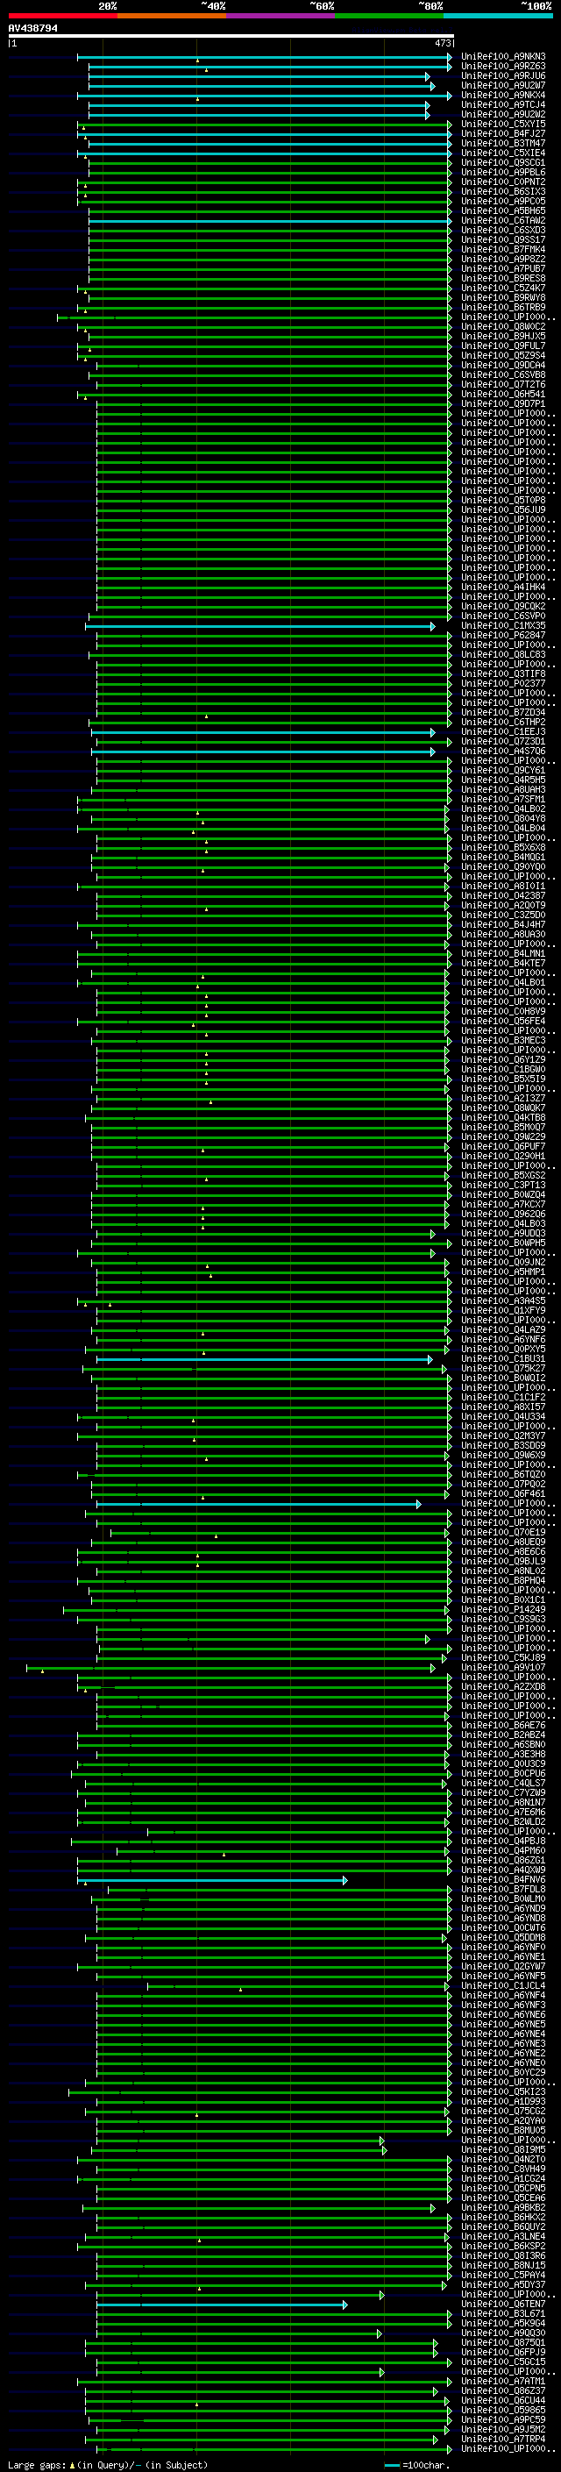Image resolution: width=561 pixels, height=2472 pixels.
Task: Click the white query sequence ruler bar
Action: coord(231,35)
